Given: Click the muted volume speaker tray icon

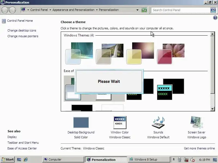Looking at the screenshot, I should (x=193, y=160).
